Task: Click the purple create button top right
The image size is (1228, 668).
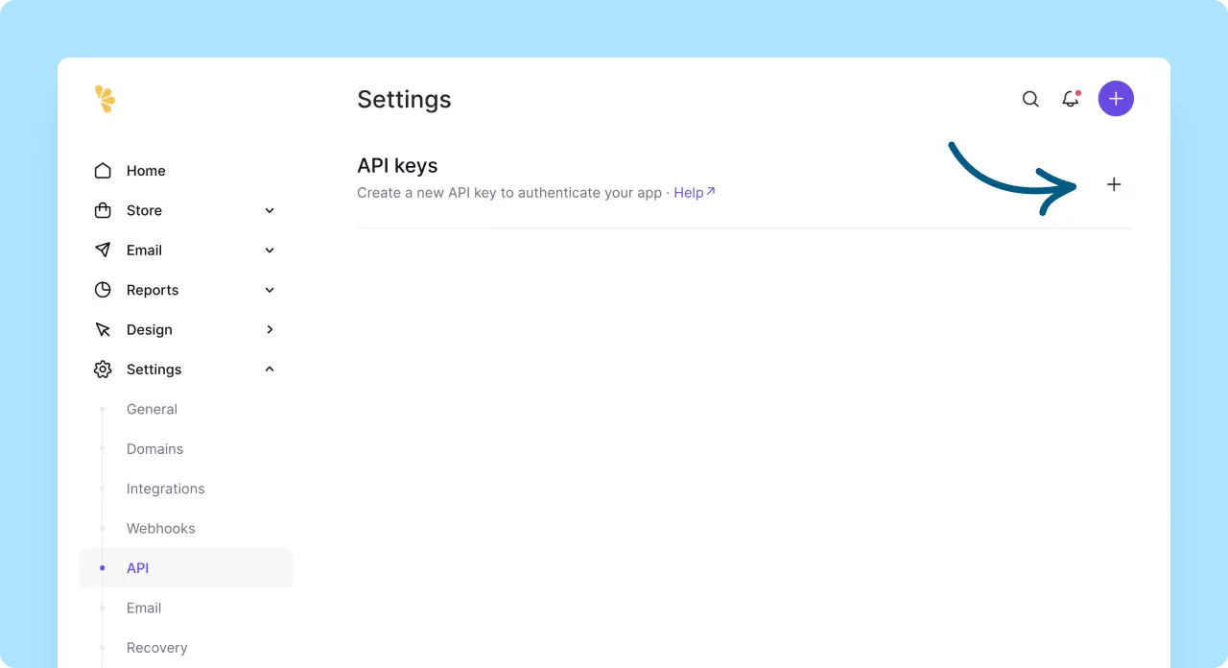Action: [x=1116, y=98]
